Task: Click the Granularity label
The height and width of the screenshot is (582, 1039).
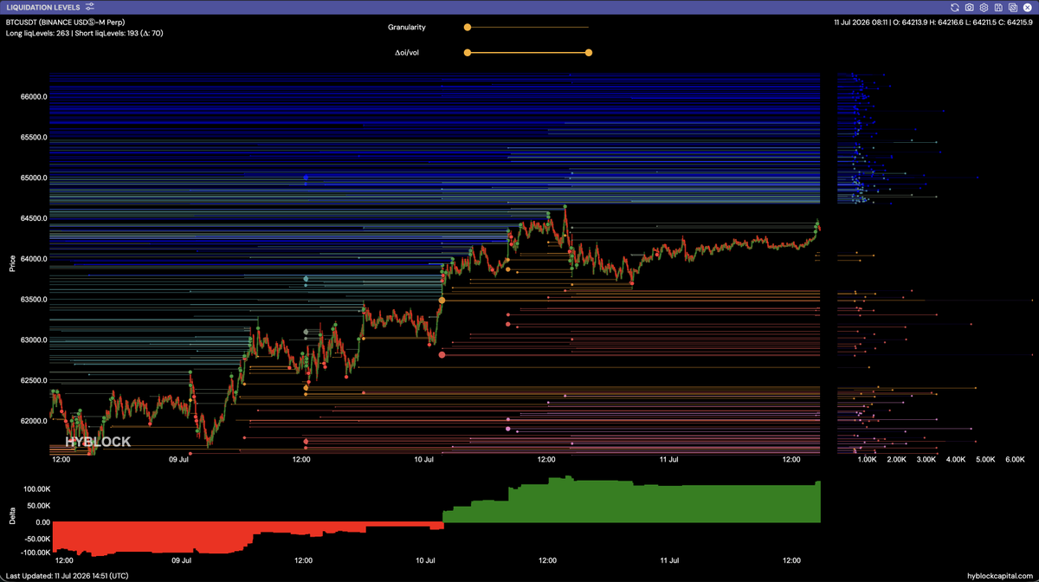Action: (406, 28)
